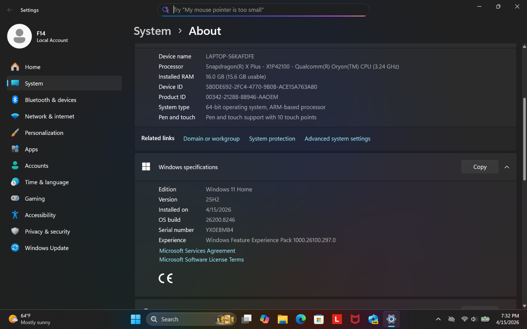Click the Wi-Fi tray icon
527x329 pixels.
[464, 319]
